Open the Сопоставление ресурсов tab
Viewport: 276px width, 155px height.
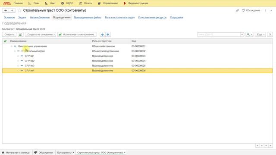152,17
